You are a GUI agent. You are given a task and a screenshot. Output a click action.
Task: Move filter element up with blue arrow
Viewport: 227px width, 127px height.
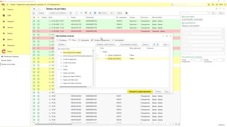(x=154, y=44)
